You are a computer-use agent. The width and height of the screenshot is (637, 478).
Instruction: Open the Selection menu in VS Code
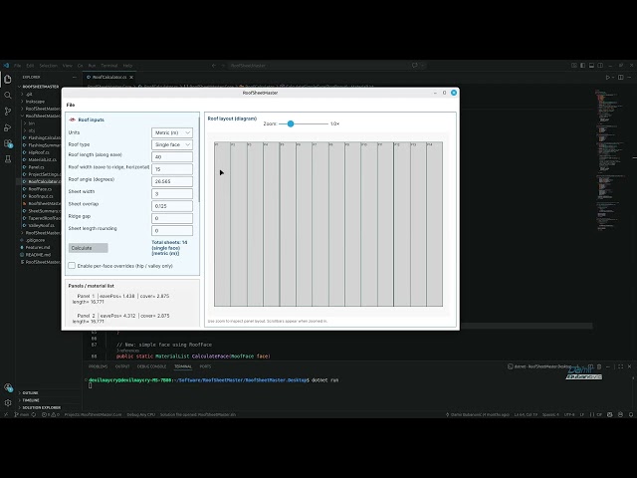(48, 66)
